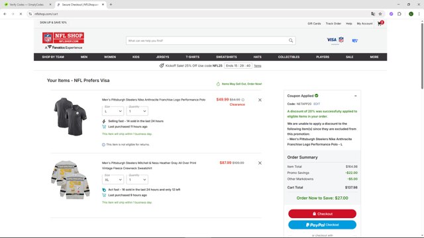Focus the site search input field

coord(207,41)
